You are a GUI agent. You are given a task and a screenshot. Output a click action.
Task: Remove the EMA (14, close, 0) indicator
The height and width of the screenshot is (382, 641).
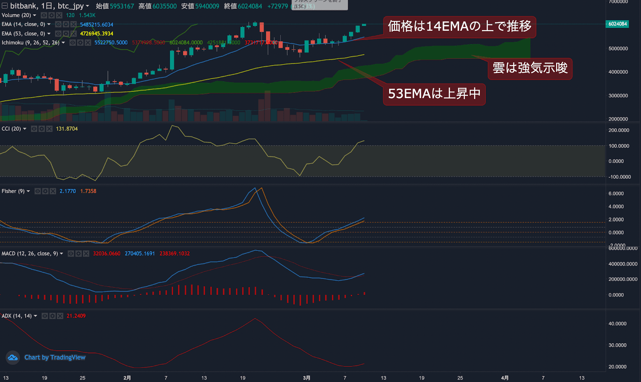73,24
